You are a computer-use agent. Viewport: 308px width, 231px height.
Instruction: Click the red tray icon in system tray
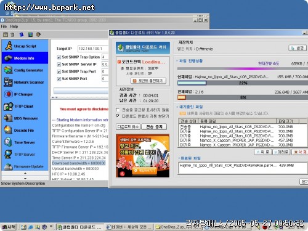tap(265, 227)
